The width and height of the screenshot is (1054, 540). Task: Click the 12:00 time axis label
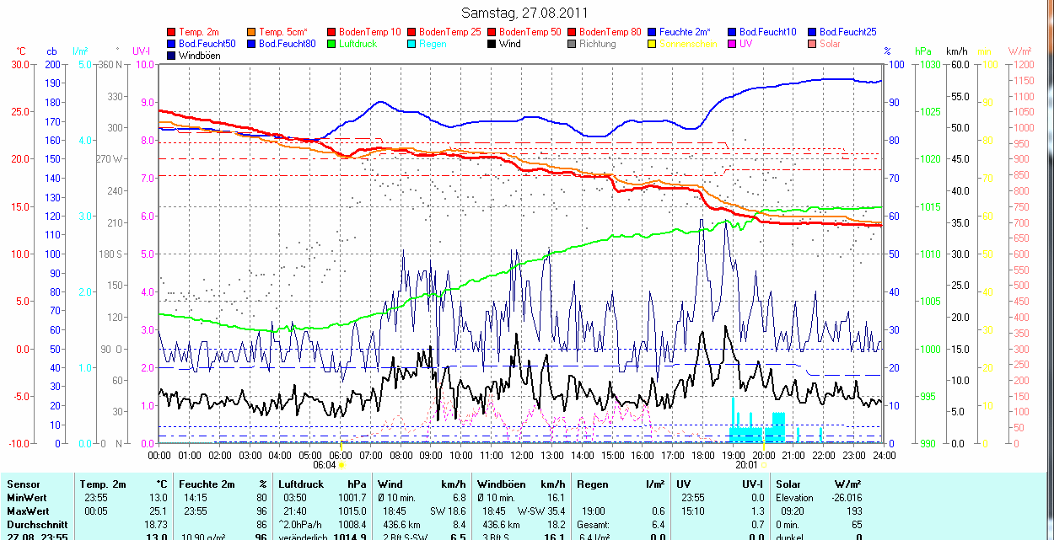(x=521, y=456)
